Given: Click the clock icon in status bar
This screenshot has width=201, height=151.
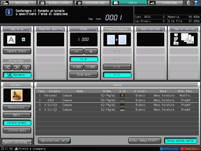Looking at the screenshot, I should click(2, 149).
